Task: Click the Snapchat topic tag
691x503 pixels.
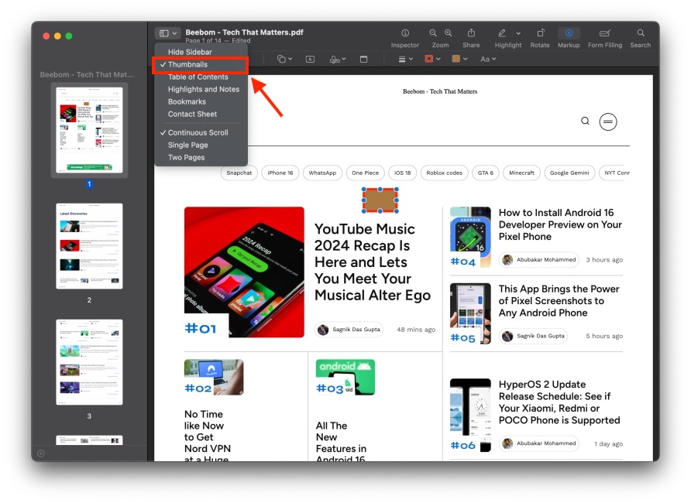Action: (239, 173)
